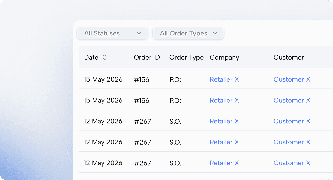Click Retailer X in the fourth row
333x180 pixels.
click(x=224, y=142)
